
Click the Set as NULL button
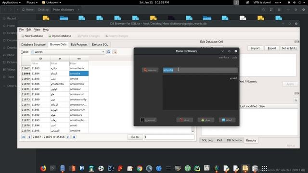[x=289, y=48]
